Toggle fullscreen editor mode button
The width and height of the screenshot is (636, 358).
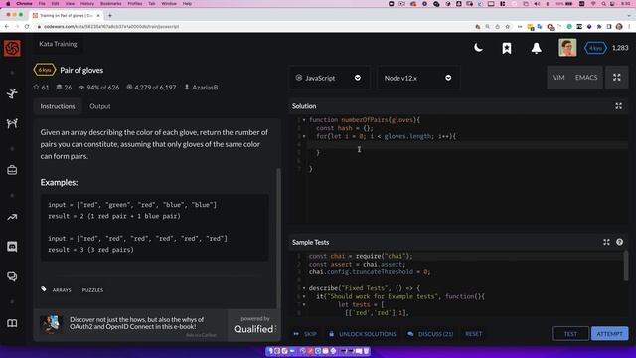point(617,78)
